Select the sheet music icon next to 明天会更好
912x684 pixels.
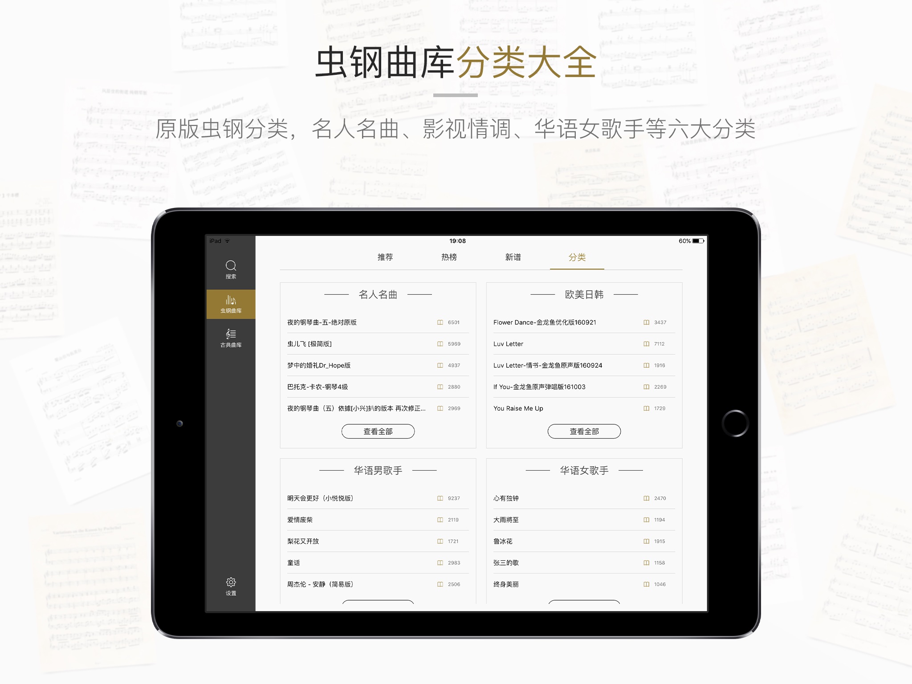(x=438, y=499)
